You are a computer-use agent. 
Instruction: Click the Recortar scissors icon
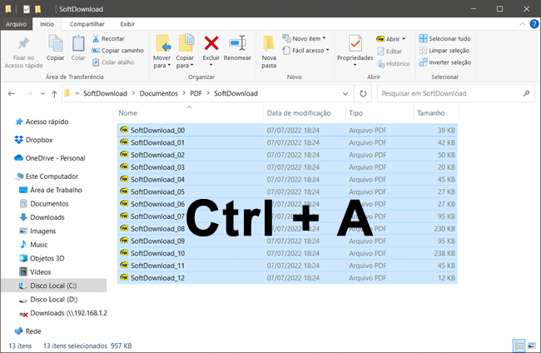(97, 38)
